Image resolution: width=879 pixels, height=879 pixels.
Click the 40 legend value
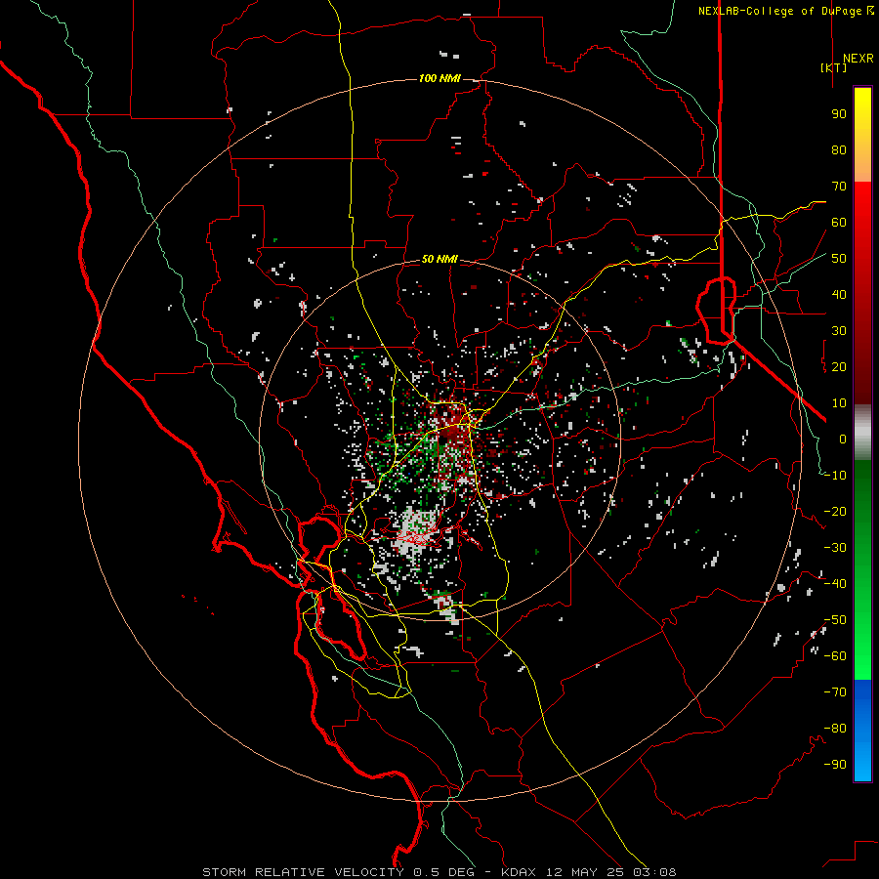(839, 294)
